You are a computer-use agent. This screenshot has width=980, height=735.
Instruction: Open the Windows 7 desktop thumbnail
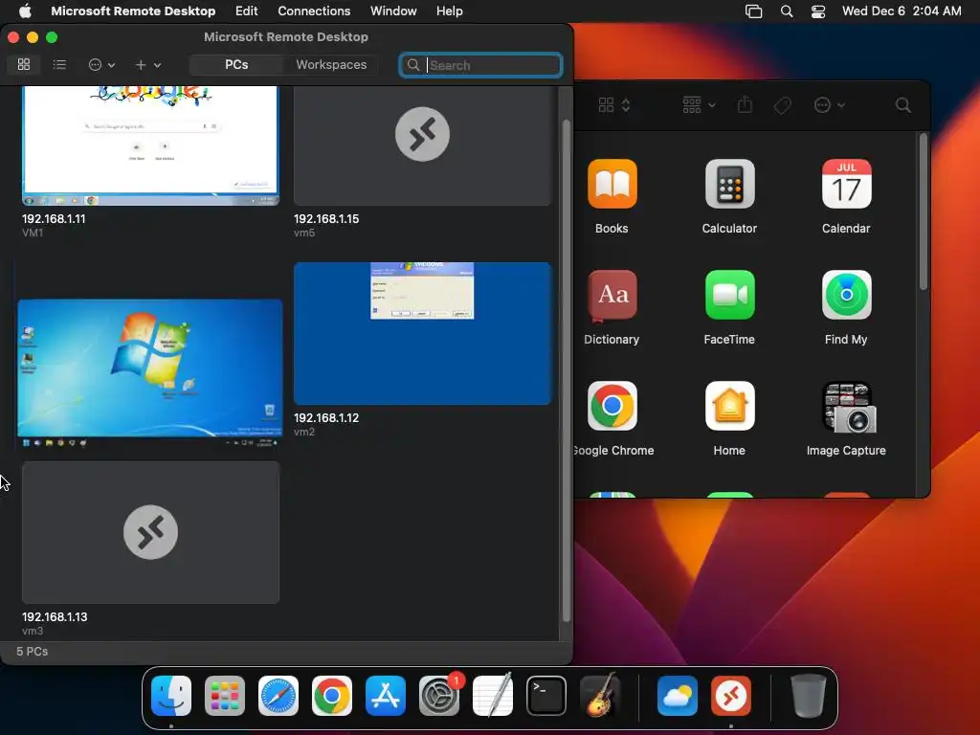click(150, 374)
